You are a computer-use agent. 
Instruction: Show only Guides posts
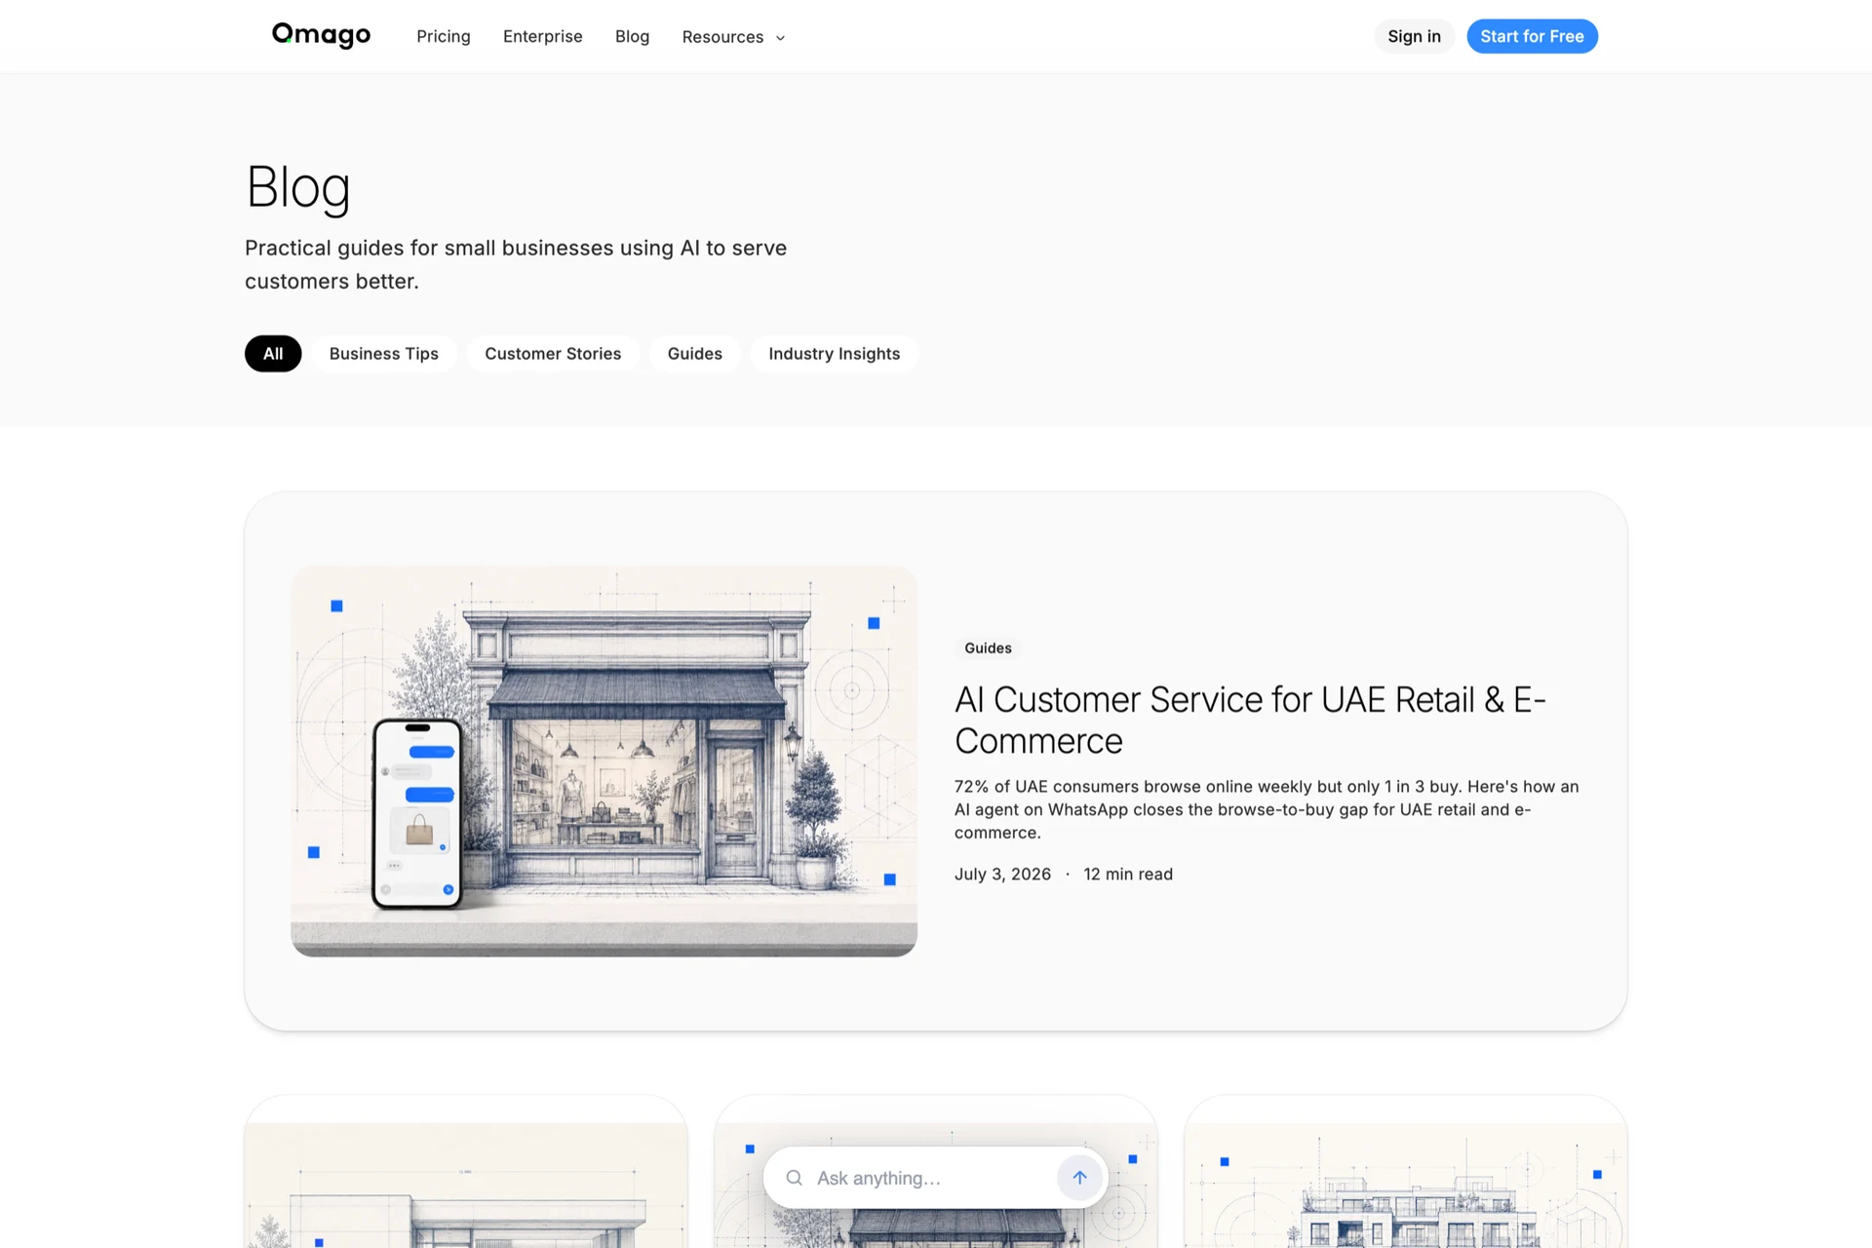pos(695,354)
